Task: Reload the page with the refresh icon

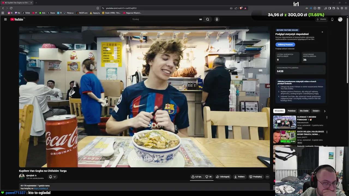Action: click(11, 8)
